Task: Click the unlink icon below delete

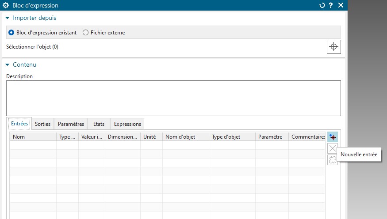Action: 333,160
